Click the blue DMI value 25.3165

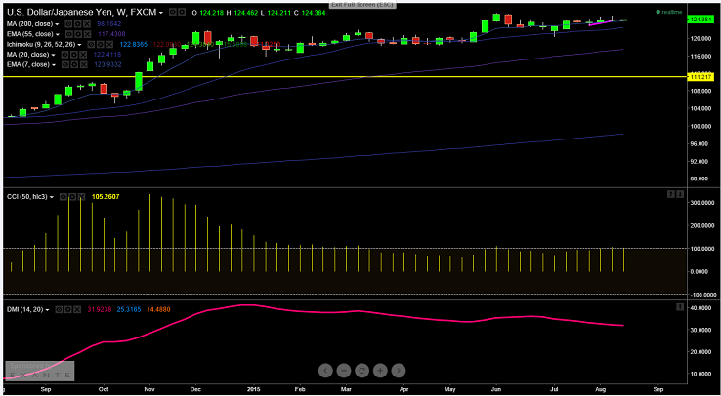click(x=129, y=310)
